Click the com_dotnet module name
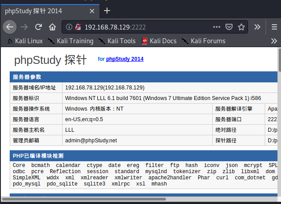The height and width of the screenshot is (204, 281). (250, 178)
